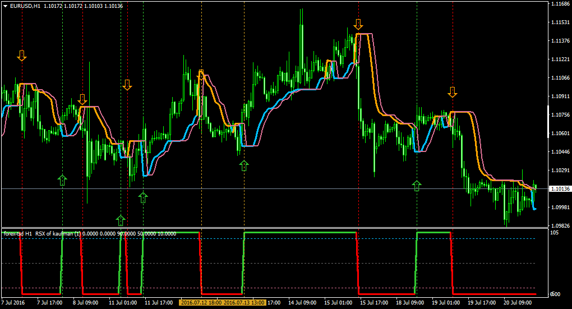Click the 1.09826 price scale label
The image size is (572, 309).
point(561,226)
